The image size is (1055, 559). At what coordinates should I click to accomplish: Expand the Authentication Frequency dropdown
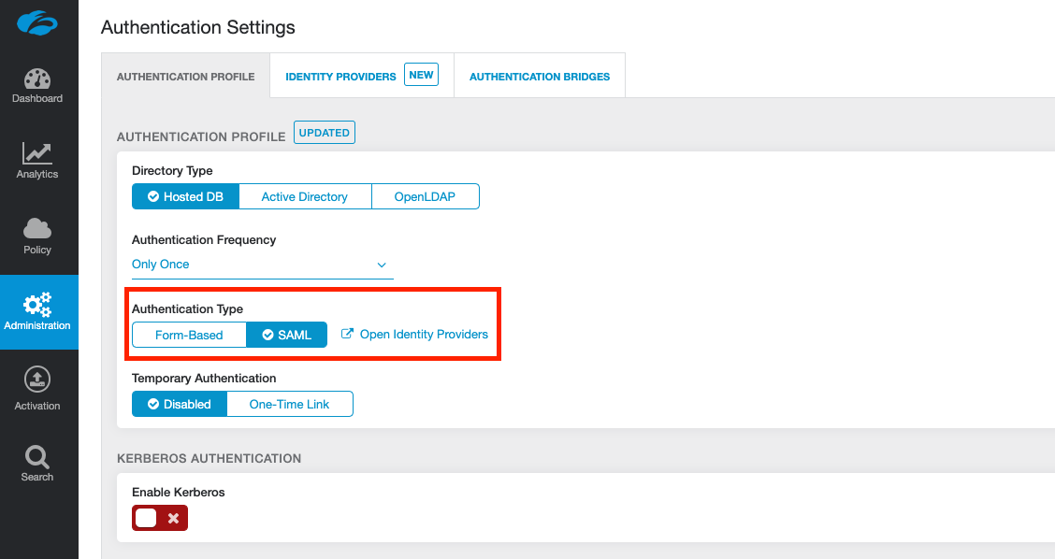coord(262,265)
